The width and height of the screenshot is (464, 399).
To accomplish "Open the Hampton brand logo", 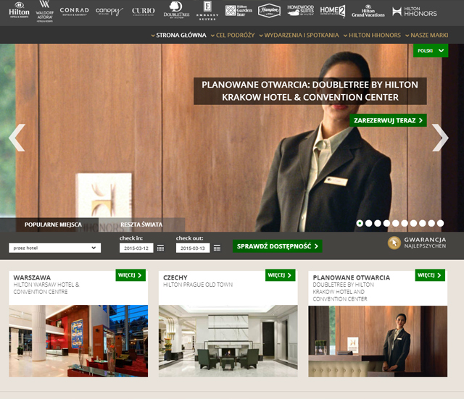I will 269,11.
